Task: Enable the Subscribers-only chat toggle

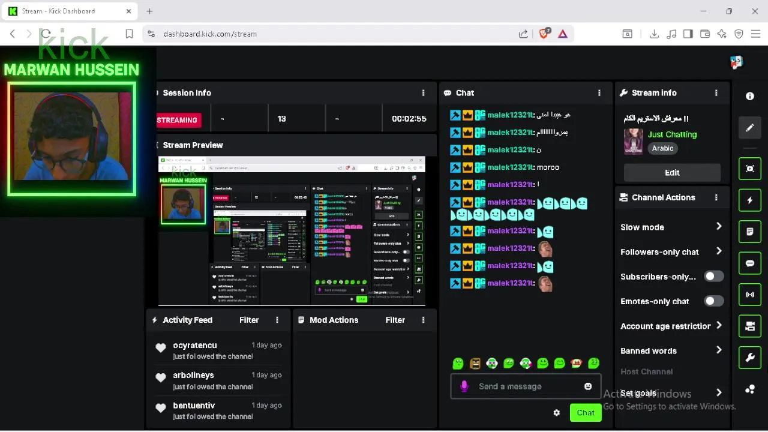Action: (x=714, y=277)
